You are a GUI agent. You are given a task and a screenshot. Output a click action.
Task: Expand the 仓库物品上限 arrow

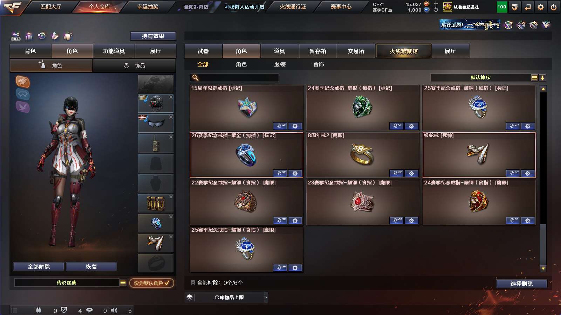click(x=266, y=297)
